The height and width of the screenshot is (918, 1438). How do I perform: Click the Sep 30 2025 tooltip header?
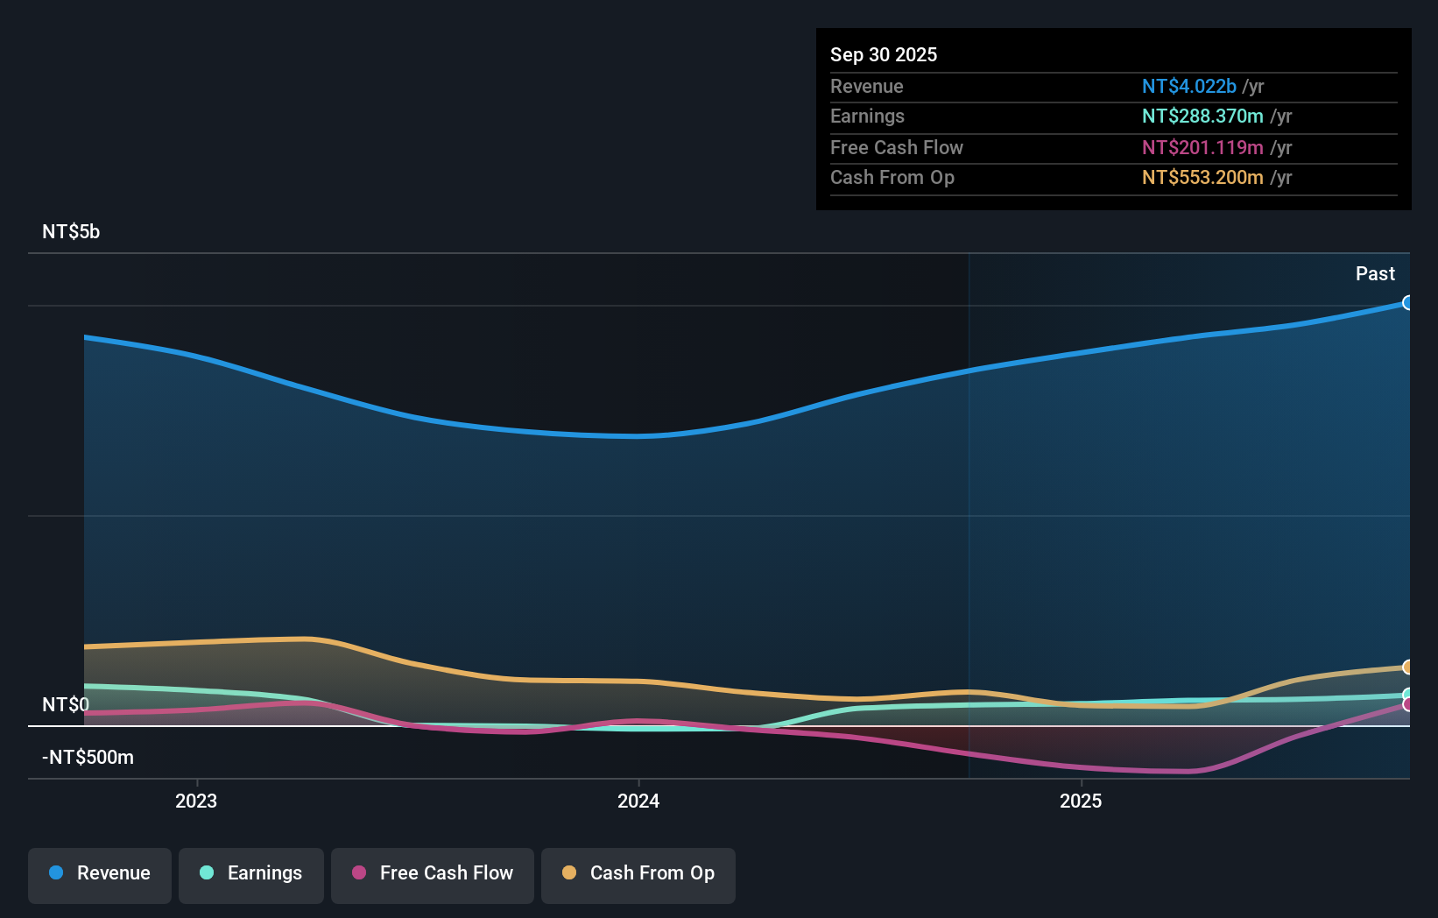click(x=884, y=54)
